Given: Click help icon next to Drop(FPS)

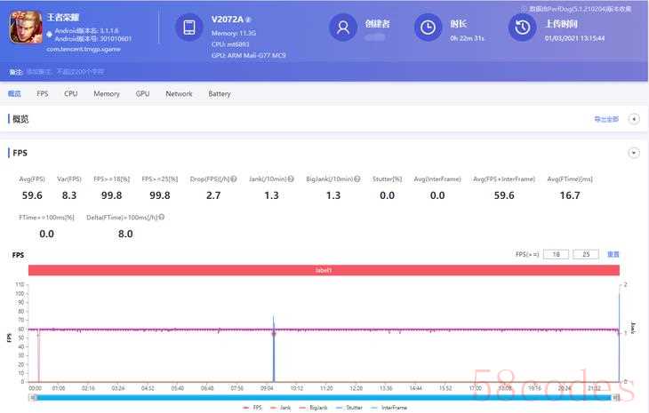Looking at the screenshot, I should pos(233,179).
